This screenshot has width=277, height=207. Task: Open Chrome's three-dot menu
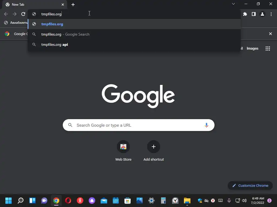tap(271, 14)
